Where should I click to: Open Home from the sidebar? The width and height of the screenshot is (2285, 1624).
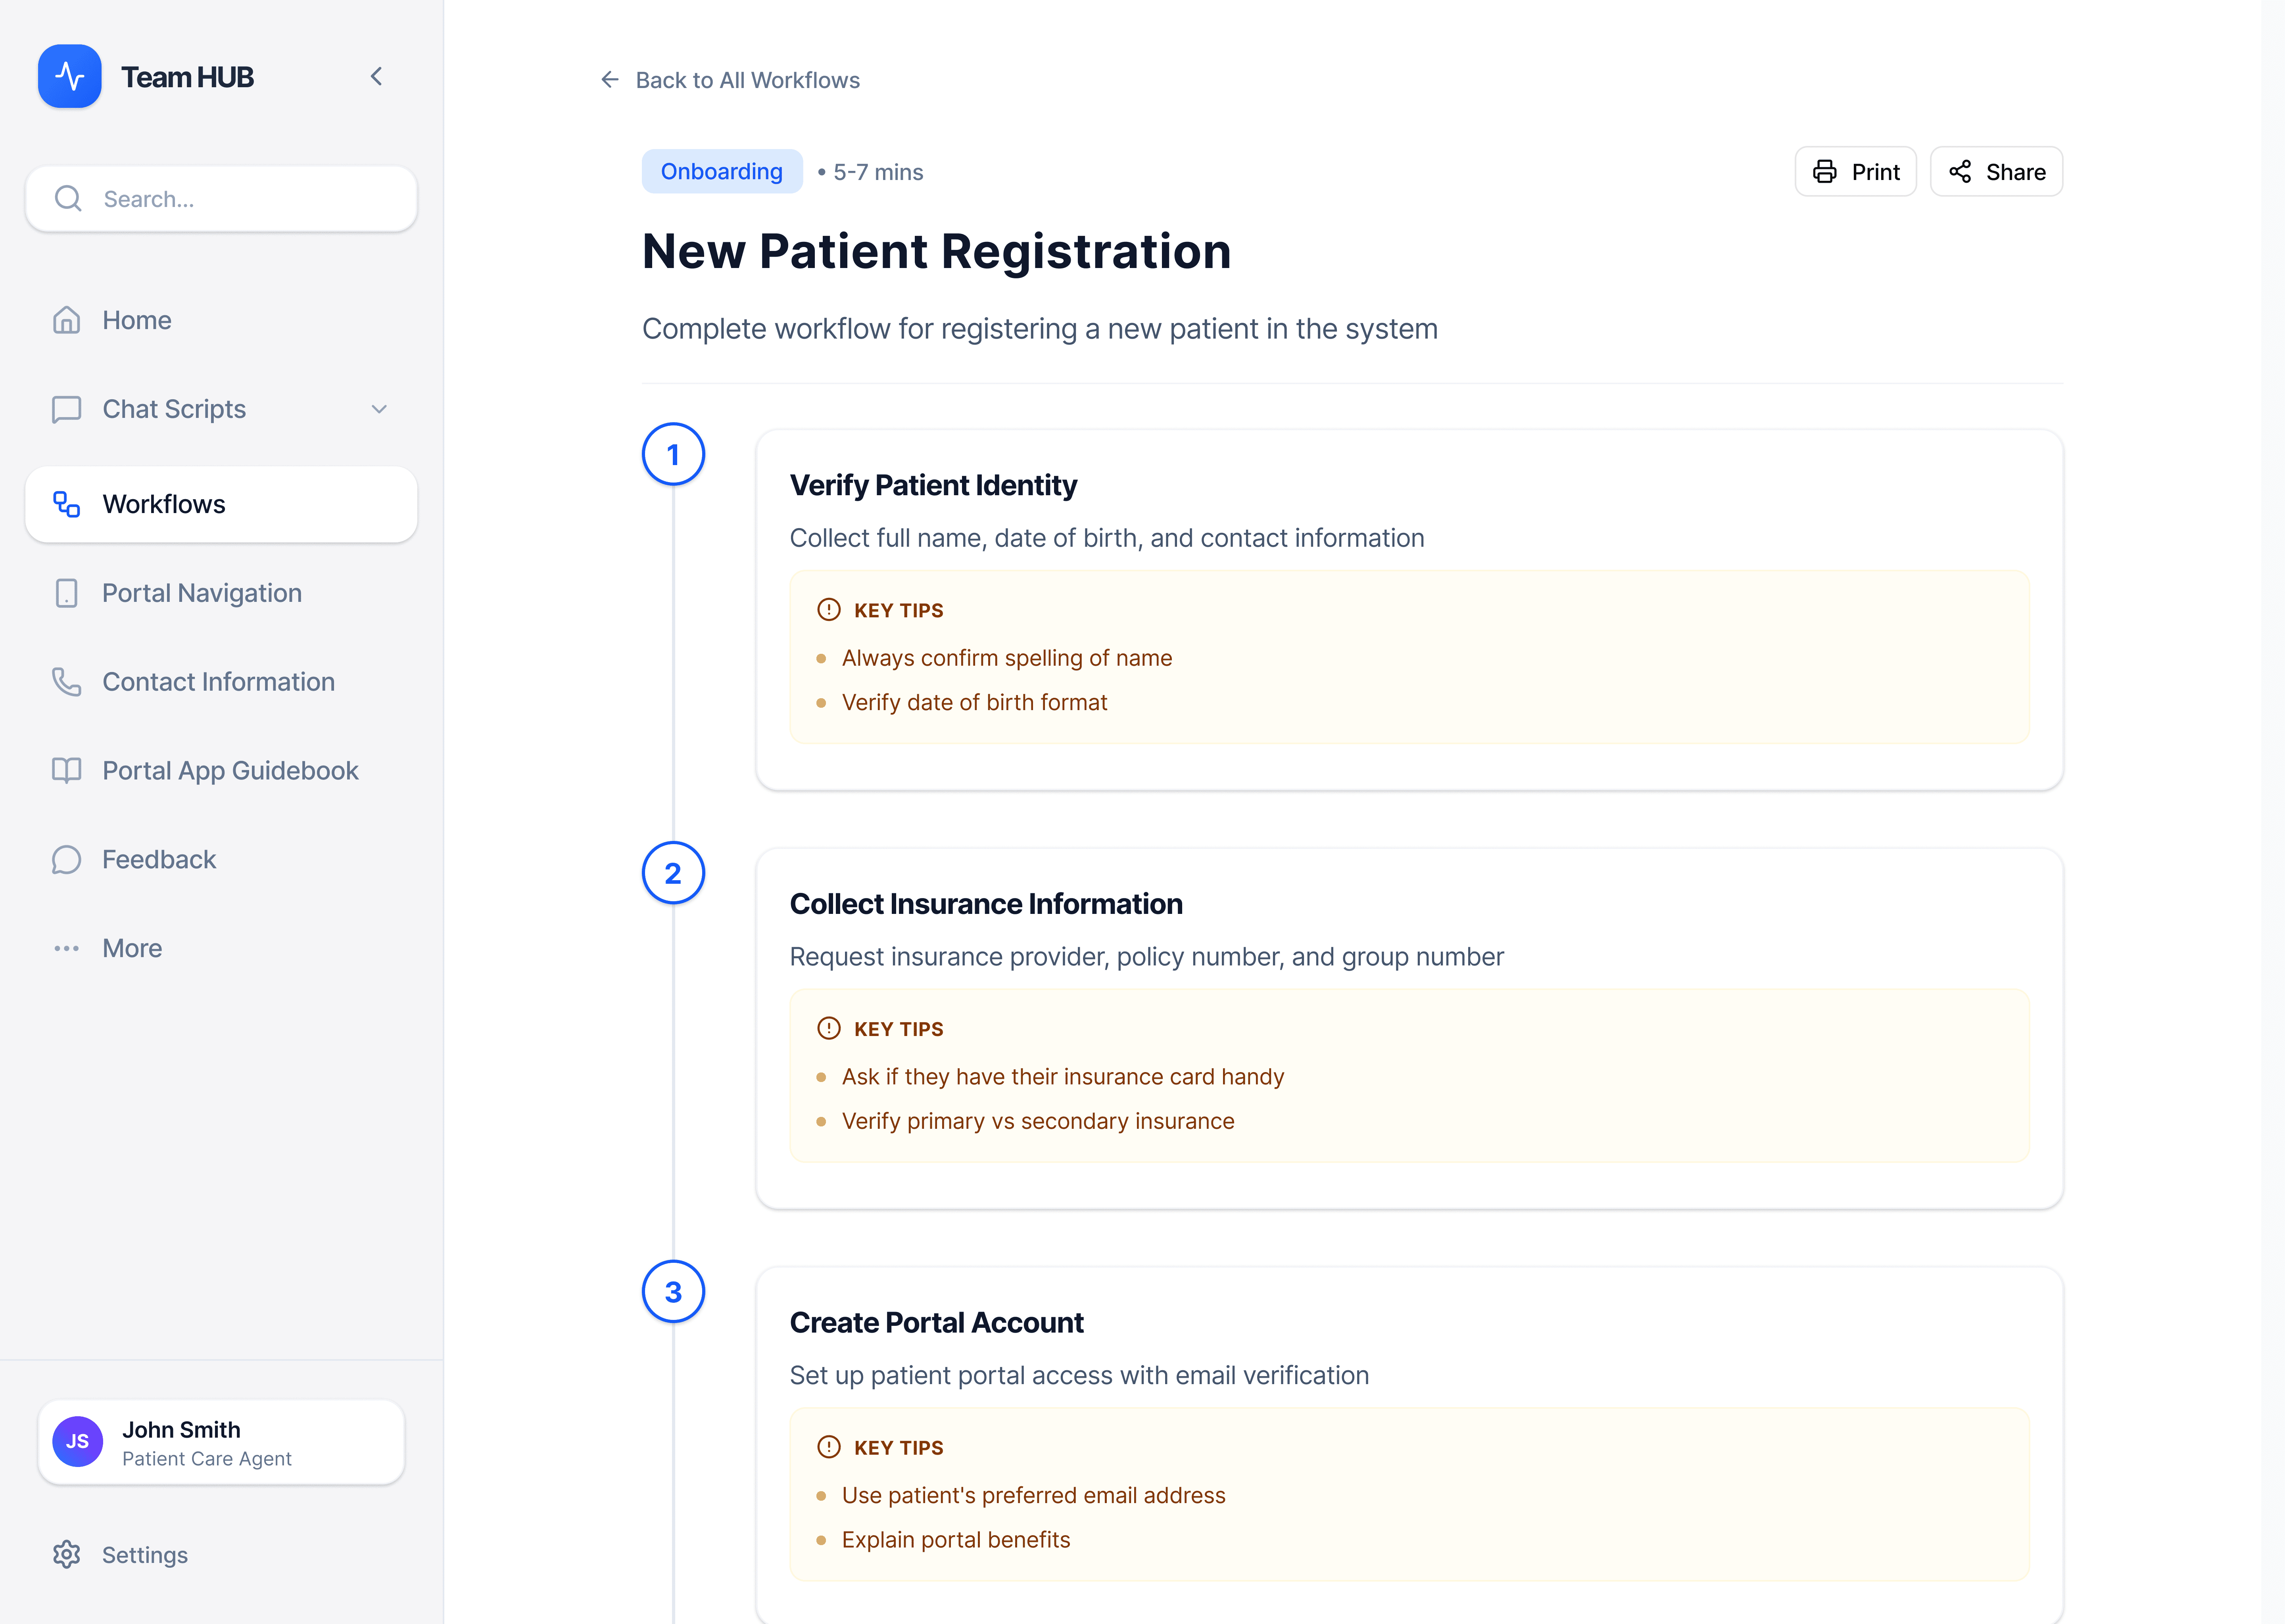coord(137,320)
